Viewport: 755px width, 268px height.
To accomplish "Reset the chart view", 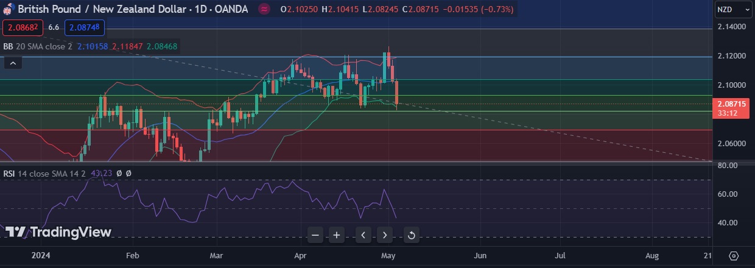I will point(411,235).
